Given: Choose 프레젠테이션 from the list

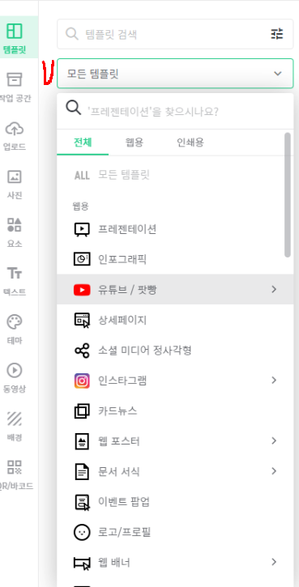Looking at the screenshot, I should tap(175, 229).
